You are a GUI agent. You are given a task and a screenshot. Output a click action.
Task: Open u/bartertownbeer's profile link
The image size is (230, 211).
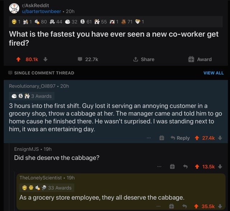42,11
